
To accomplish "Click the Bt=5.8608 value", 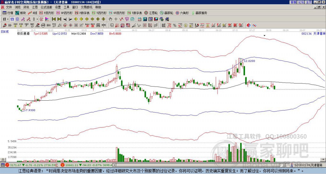I will 115,33.
